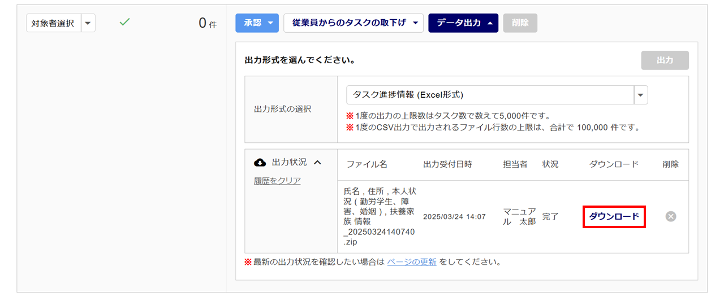The height and width of the screenshot is (297, 724).
Task: Click the ファイル名 column header
Action: point(367,164)
